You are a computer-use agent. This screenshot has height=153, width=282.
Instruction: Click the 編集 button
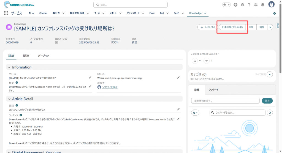point(262,27)
